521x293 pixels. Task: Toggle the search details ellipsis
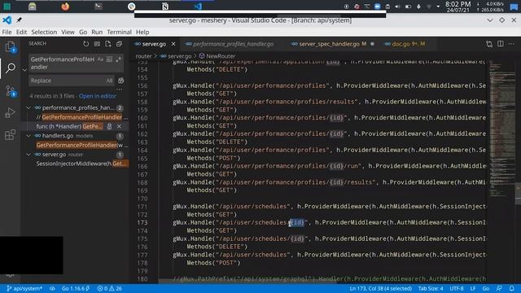pyautogui.click(x=120, y=89)
